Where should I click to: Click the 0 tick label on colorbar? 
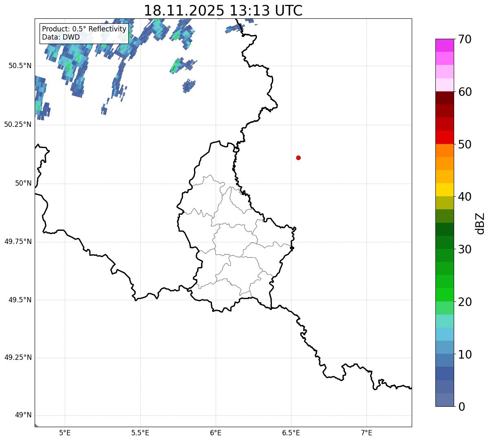coord(461,407)
